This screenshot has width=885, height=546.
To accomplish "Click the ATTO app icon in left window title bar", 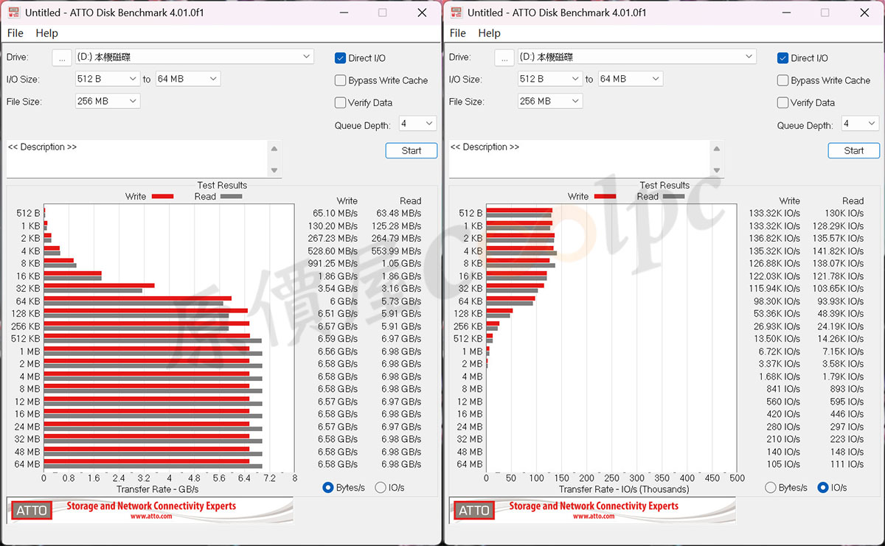I will [x=13, y=13].
